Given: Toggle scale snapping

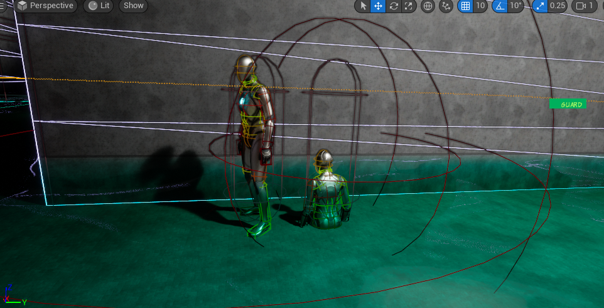Looking at the screenshot, I should (540, 6).
